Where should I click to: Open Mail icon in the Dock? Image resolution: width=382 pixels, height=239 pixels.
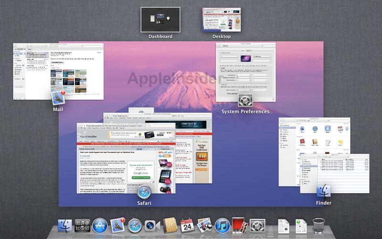coord(117,225)
